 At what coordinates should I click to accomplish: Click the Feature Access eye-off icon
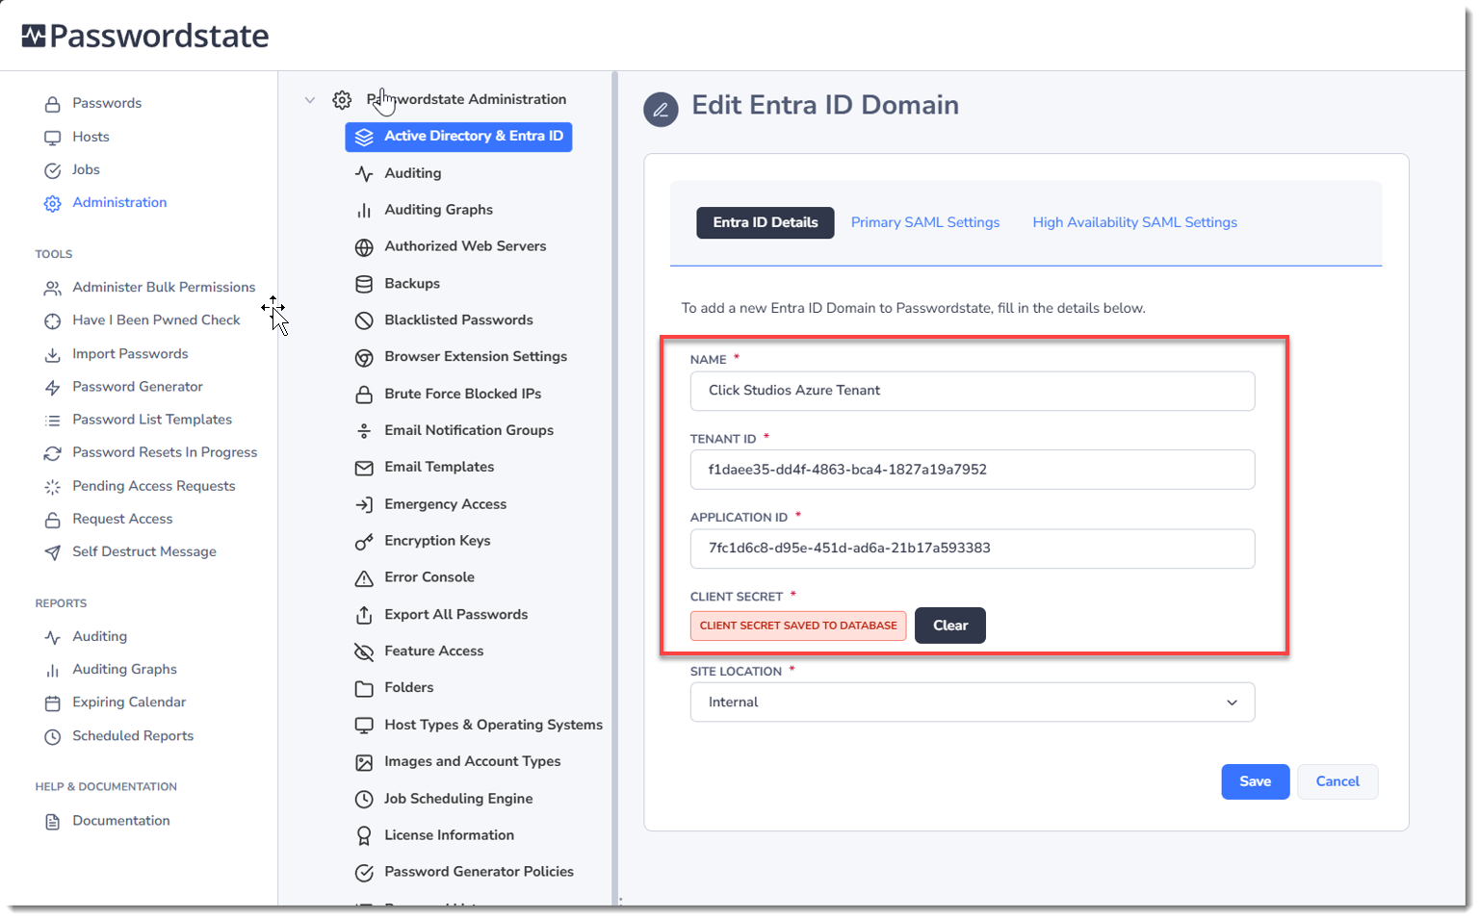pos(364,652)
